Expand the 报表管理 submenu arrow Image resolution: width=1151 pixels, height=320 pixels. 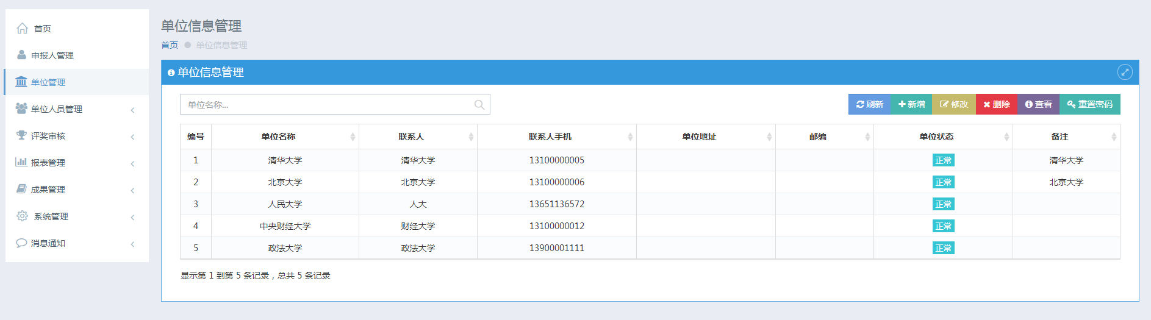point(132,163)
